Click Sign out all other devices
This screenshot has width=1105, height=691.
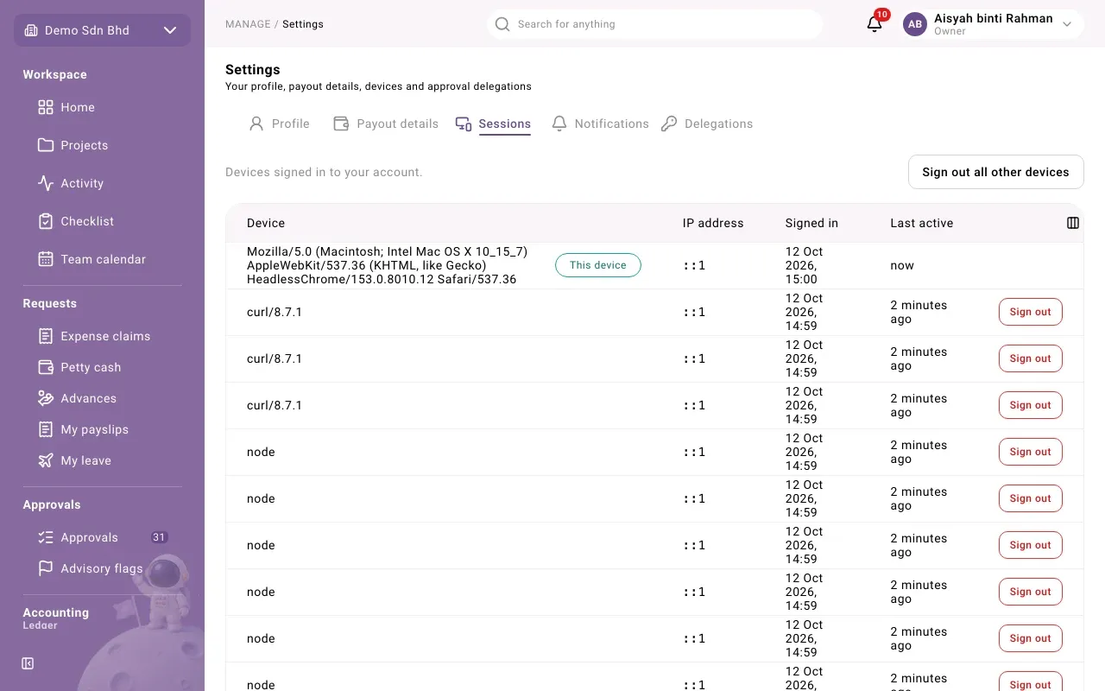click(995, 172)
